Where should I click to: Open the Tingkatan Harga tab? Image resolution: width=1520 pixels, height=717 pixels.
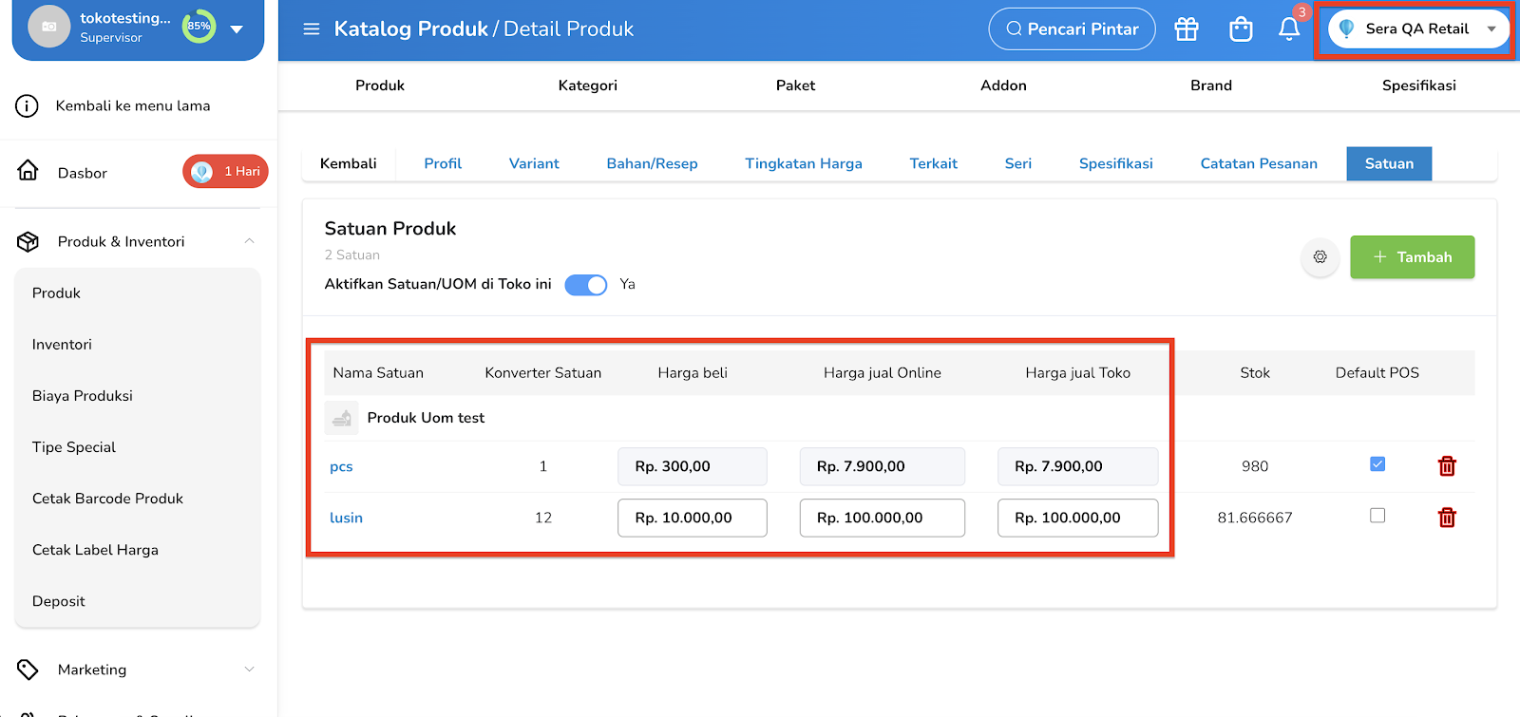(x=804, y=163)
